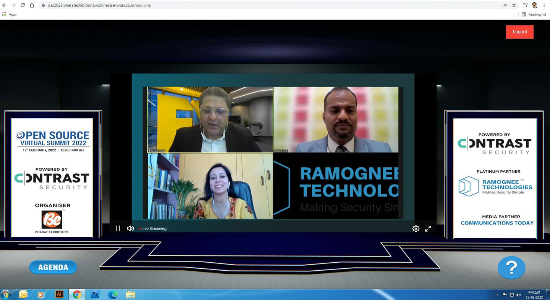Open media controls icon

526,5
